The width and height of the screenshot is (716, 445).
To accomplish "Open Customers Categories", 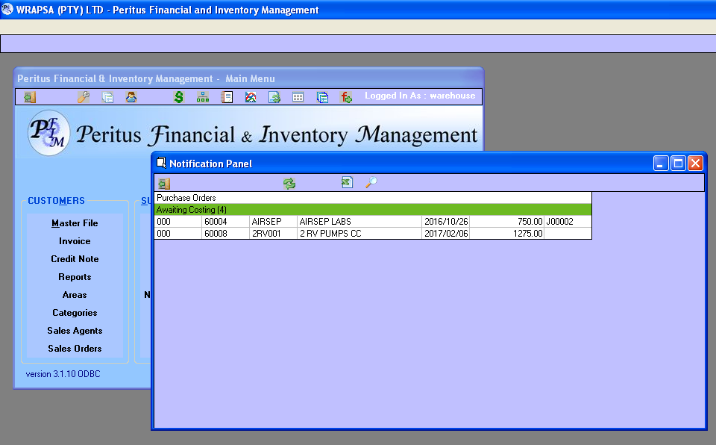I will tap(75, 313).
